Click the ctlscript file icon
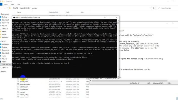178x100 pixels. (18, 92)
